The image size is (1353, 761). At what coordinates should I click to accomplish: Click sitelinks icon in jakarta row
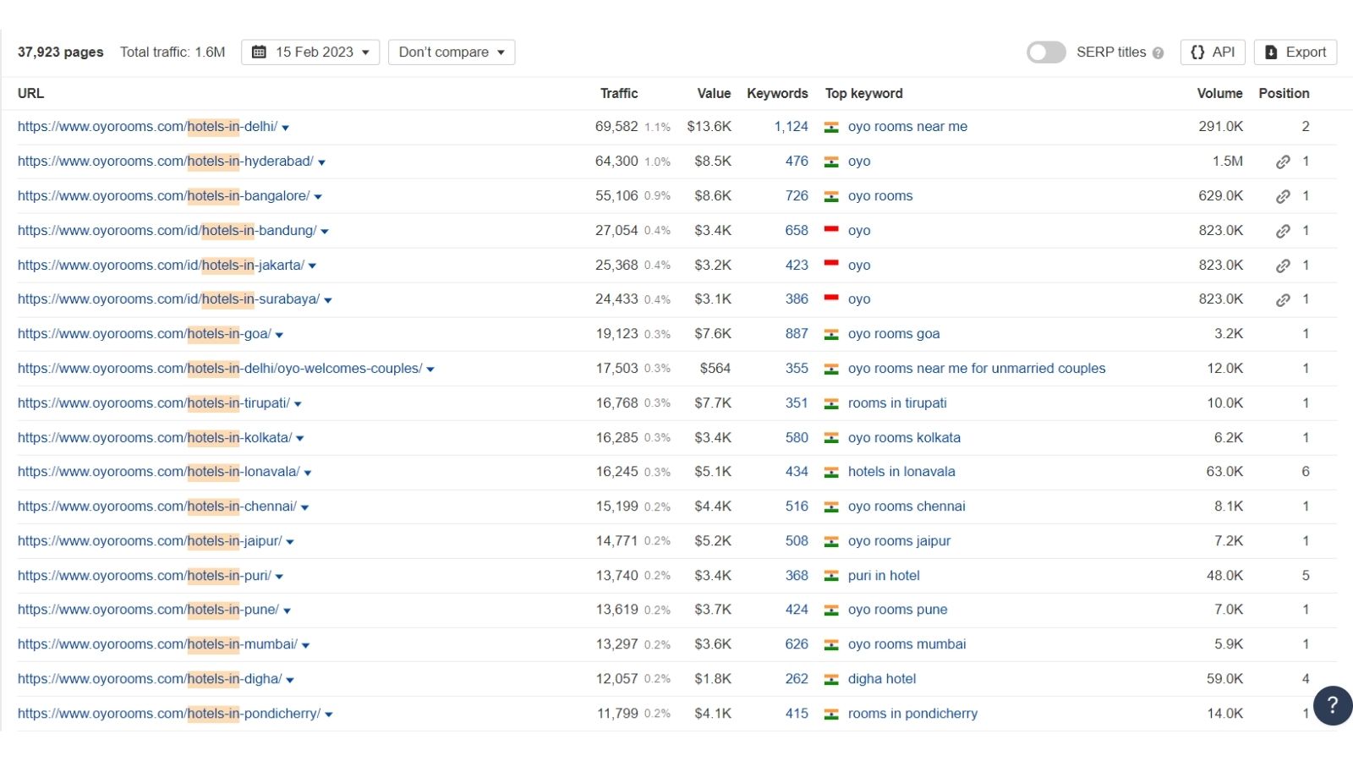click(x=1283, y=266)
